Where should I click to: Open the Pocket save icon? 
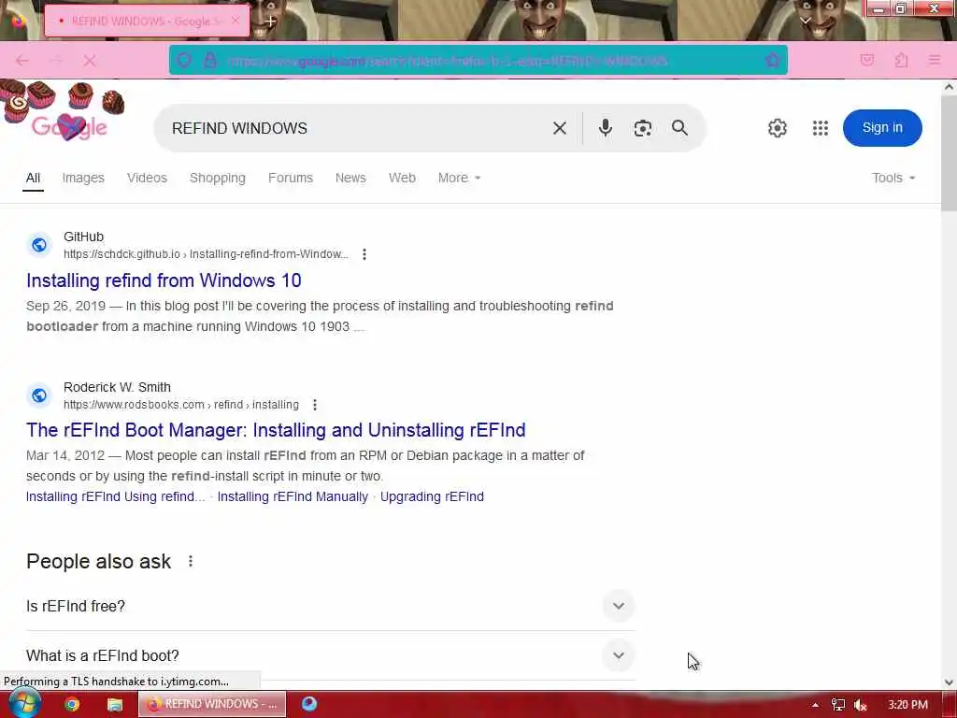coord(866,60)
